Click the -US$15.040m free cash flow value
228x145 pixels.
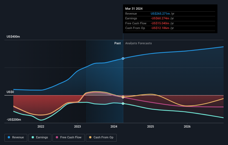coord(160,23)
